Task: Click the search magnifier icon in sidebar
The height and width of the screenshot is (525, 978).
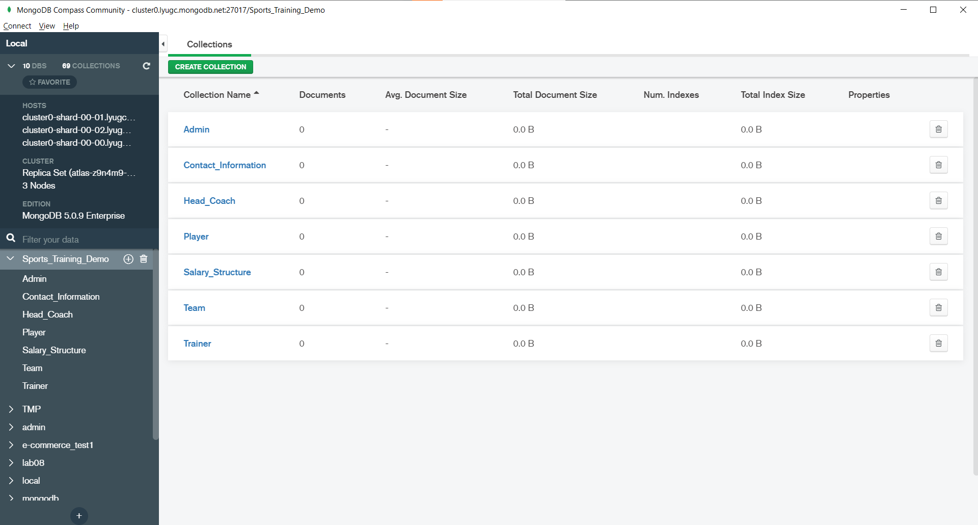Action: (x=11, y=238)
